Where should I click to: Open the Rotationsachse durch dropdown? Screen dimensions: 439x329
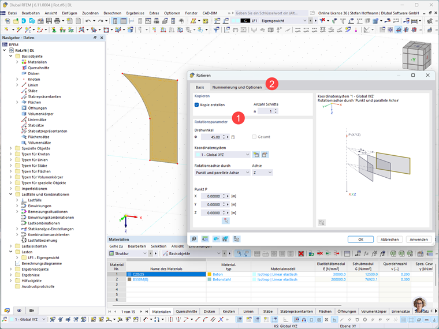(222, 173)
